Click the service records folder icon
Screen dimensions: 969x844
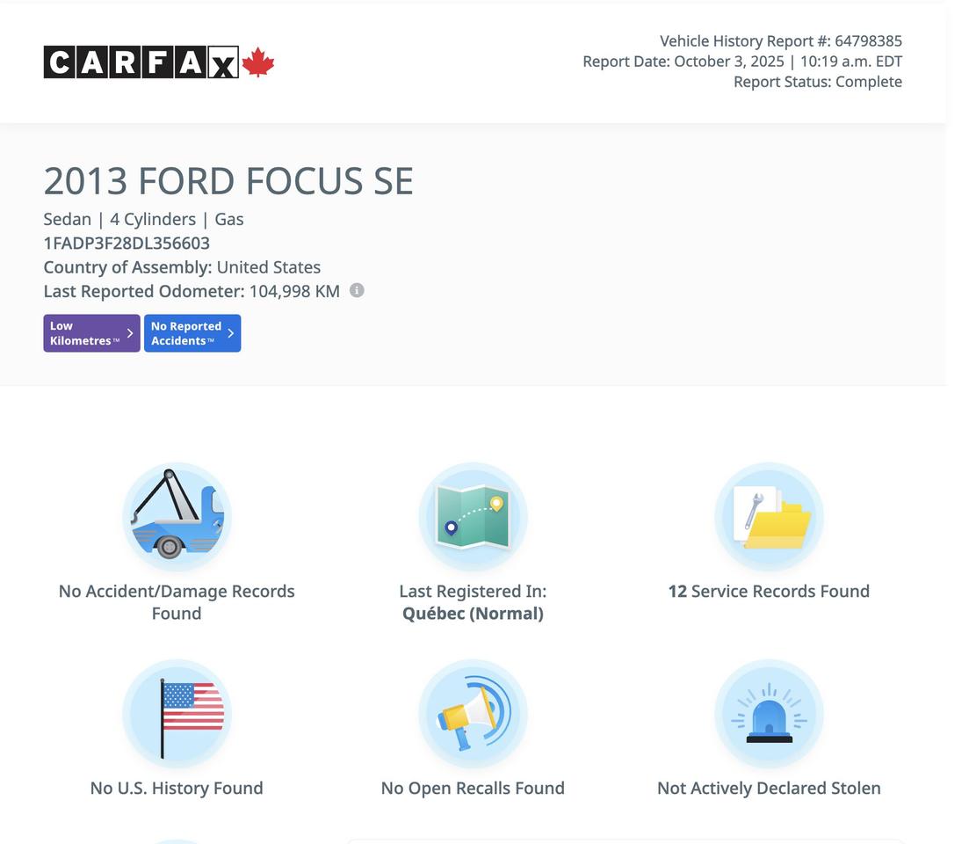tap(769, 516)
